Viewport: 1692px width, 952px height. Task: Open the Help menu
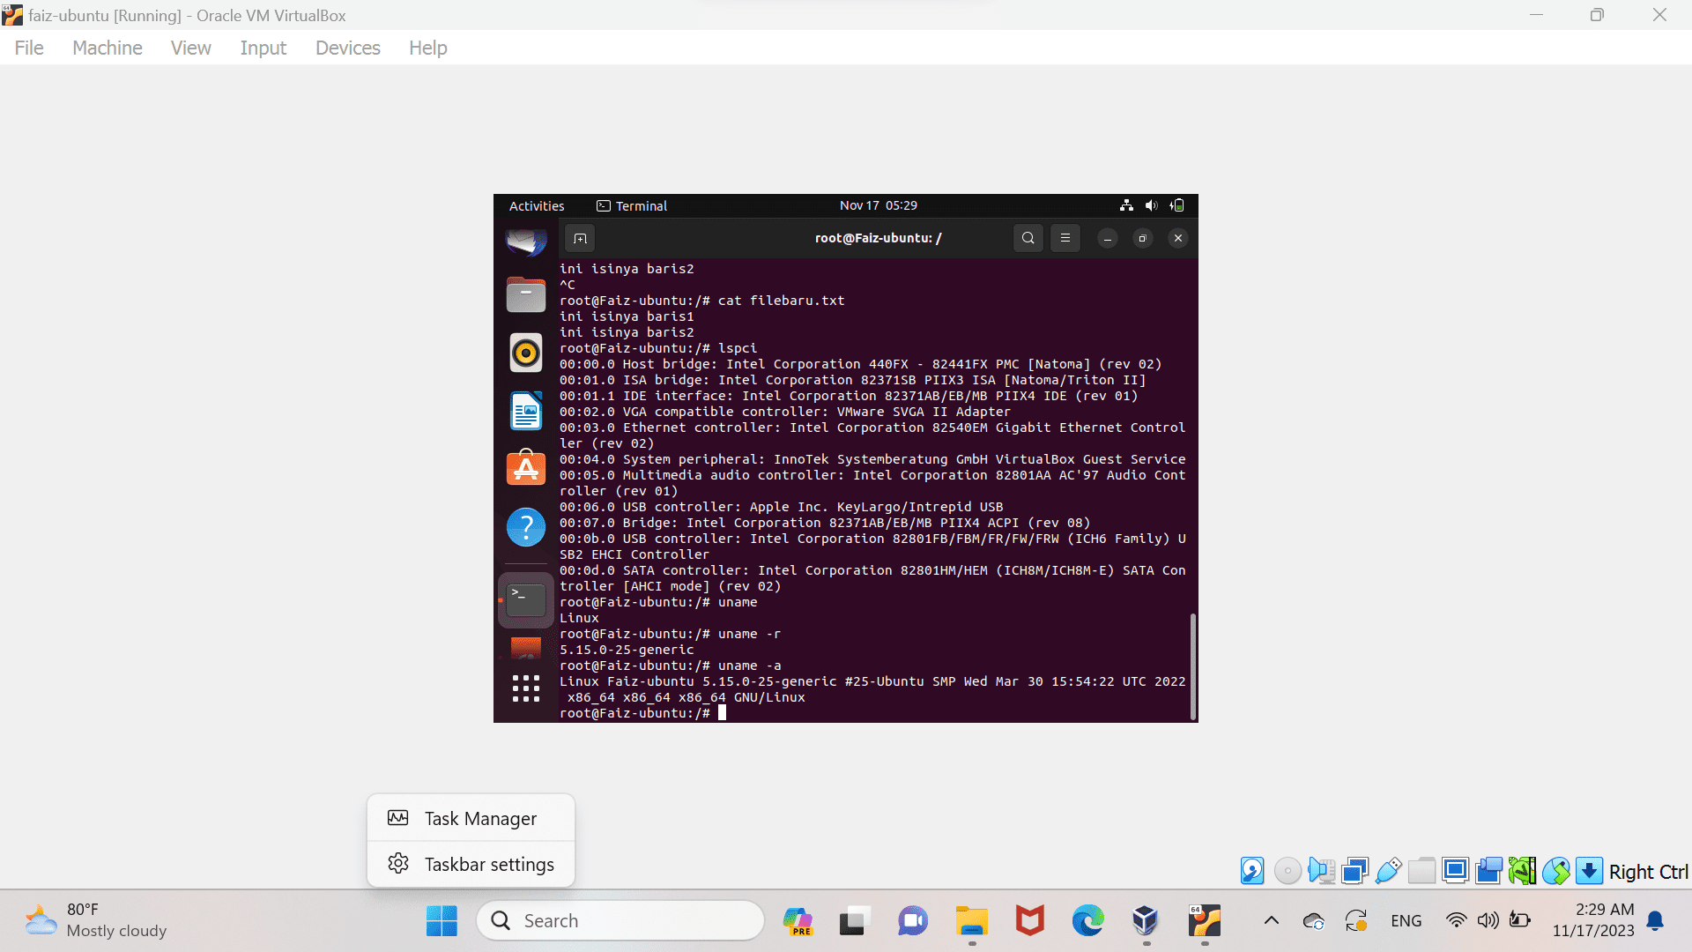[x=427, y=48]
